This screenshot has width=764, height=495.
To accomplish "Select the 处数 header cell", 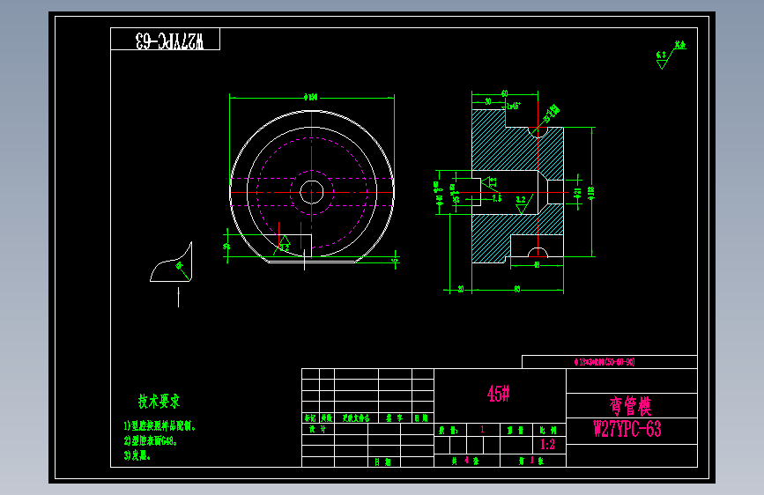I will (x=326, y=418).
